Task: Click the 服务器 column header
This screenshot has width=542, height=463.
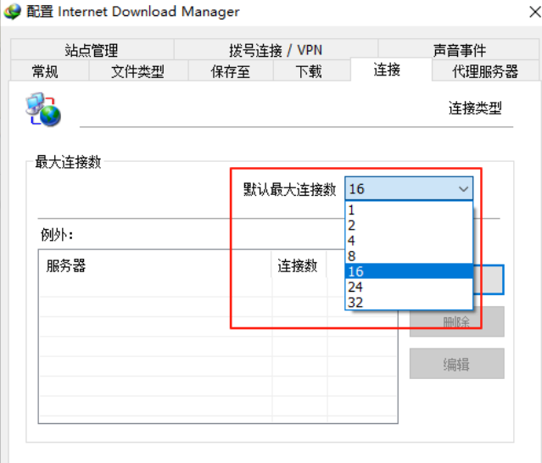Action: (x=155, y=265)
